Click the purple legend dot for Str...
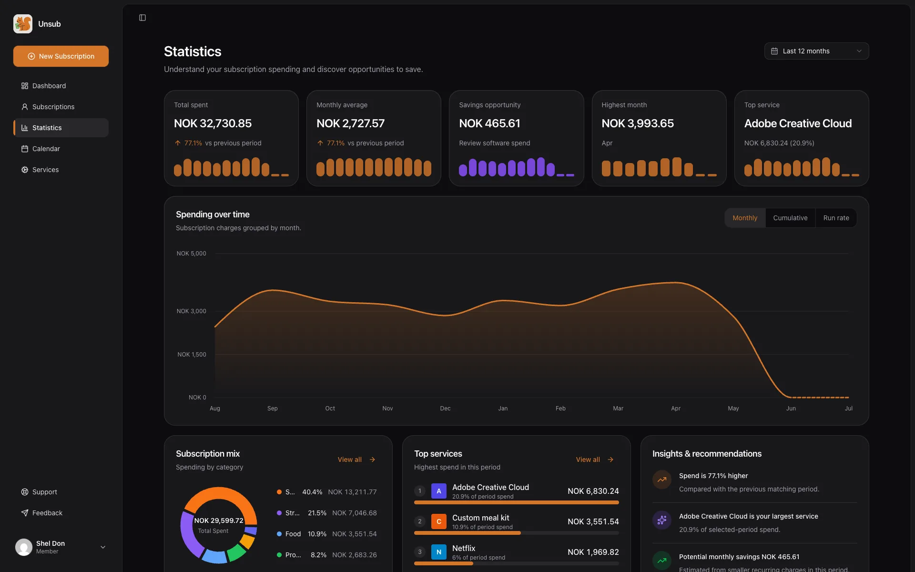This screenshot has width=915, height=572. [279, 513]
